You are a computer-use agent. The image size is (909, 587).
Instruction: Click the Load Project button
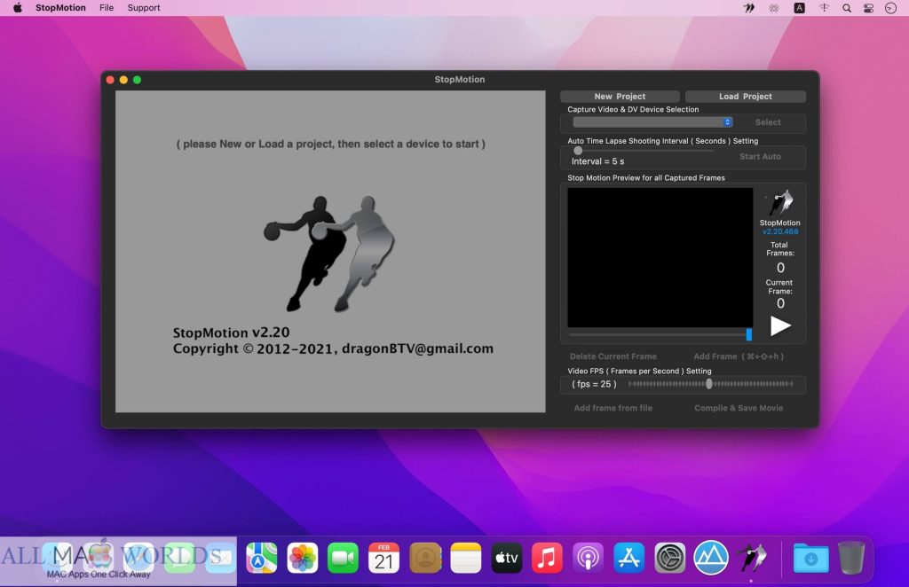point(745,96)
